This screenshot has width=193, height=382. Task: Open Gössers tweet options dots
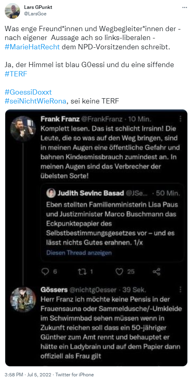pyautogui.click(x=180, y=289)
